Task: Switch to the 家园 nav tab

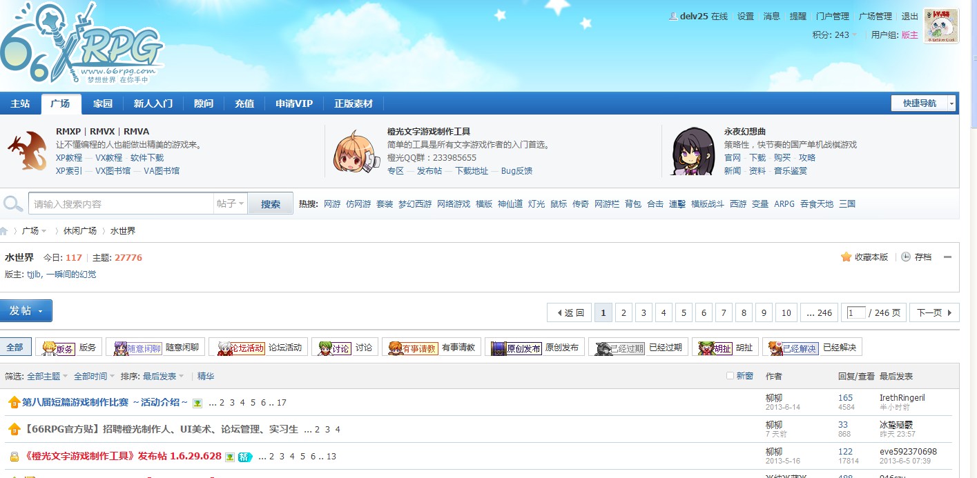Action: click(x=102, y=104)
